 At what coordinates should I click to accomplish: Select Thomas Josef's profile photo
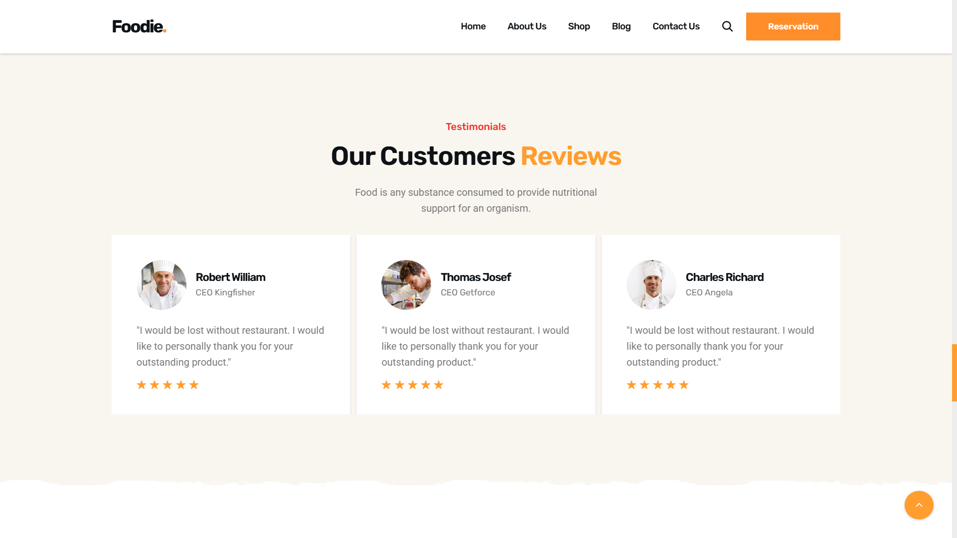point(406,285)
